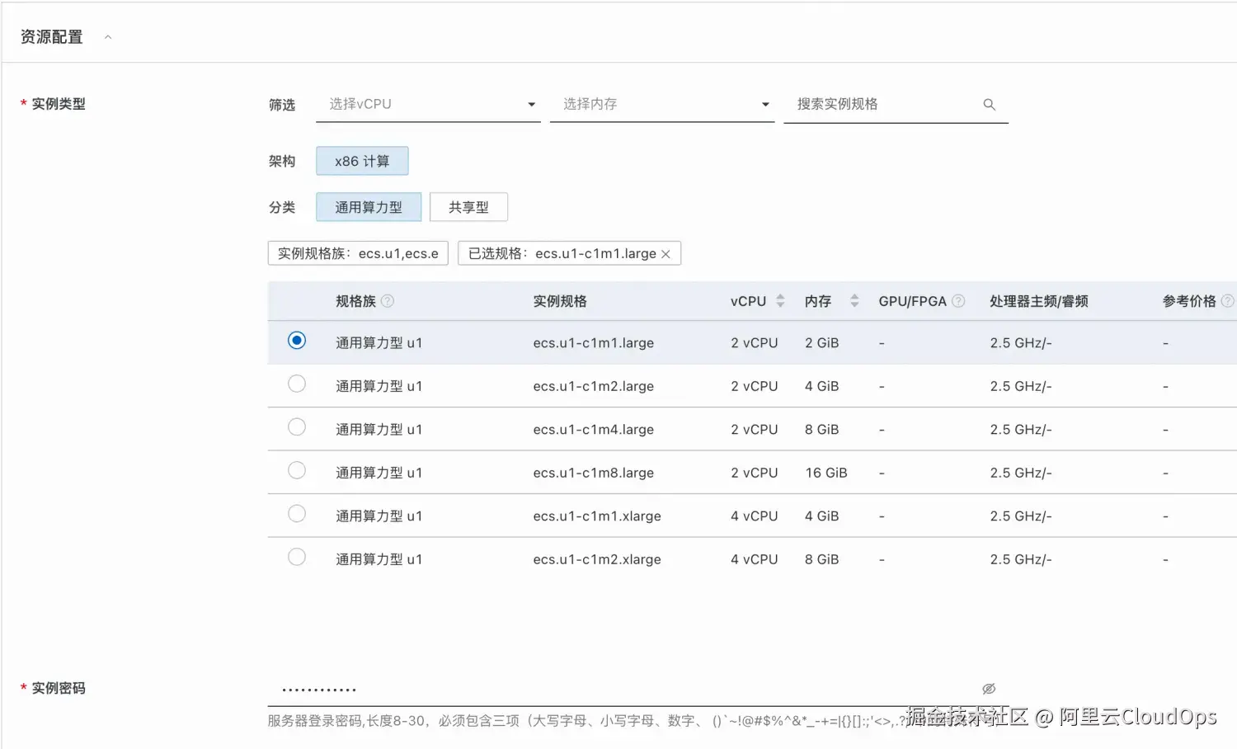Image resolution: width=1237 pixels, height=749 pixels.
Task: Sort by the 内存 column arrows
Action: 854,301
